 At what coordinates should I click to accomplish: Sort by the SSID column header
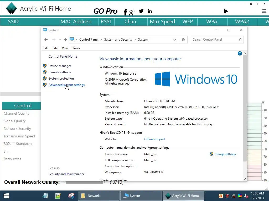tap(30, 21)
